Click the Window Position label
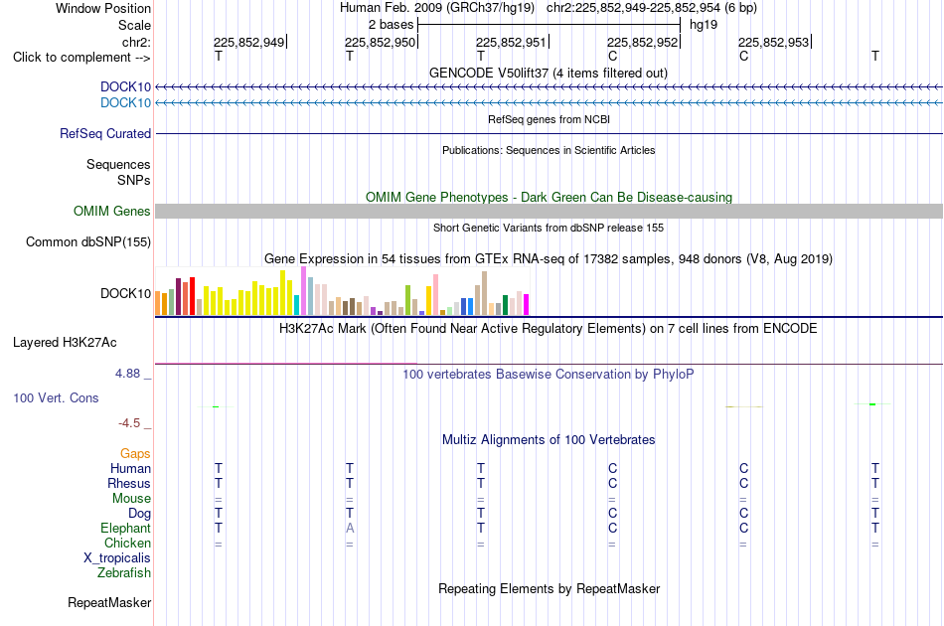This screenshot has width=944, height=626. pos(103,8)
